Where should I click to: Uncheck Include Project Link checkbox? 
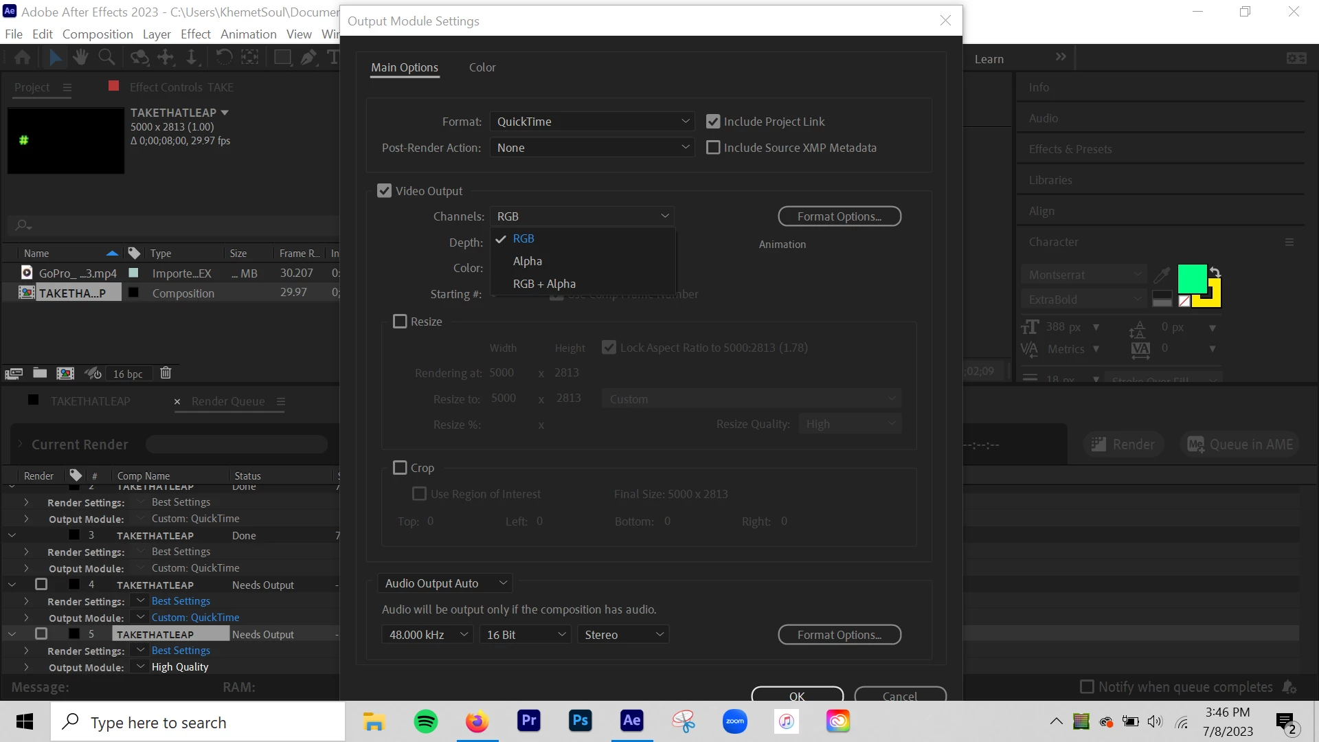[x=713, y=122]
